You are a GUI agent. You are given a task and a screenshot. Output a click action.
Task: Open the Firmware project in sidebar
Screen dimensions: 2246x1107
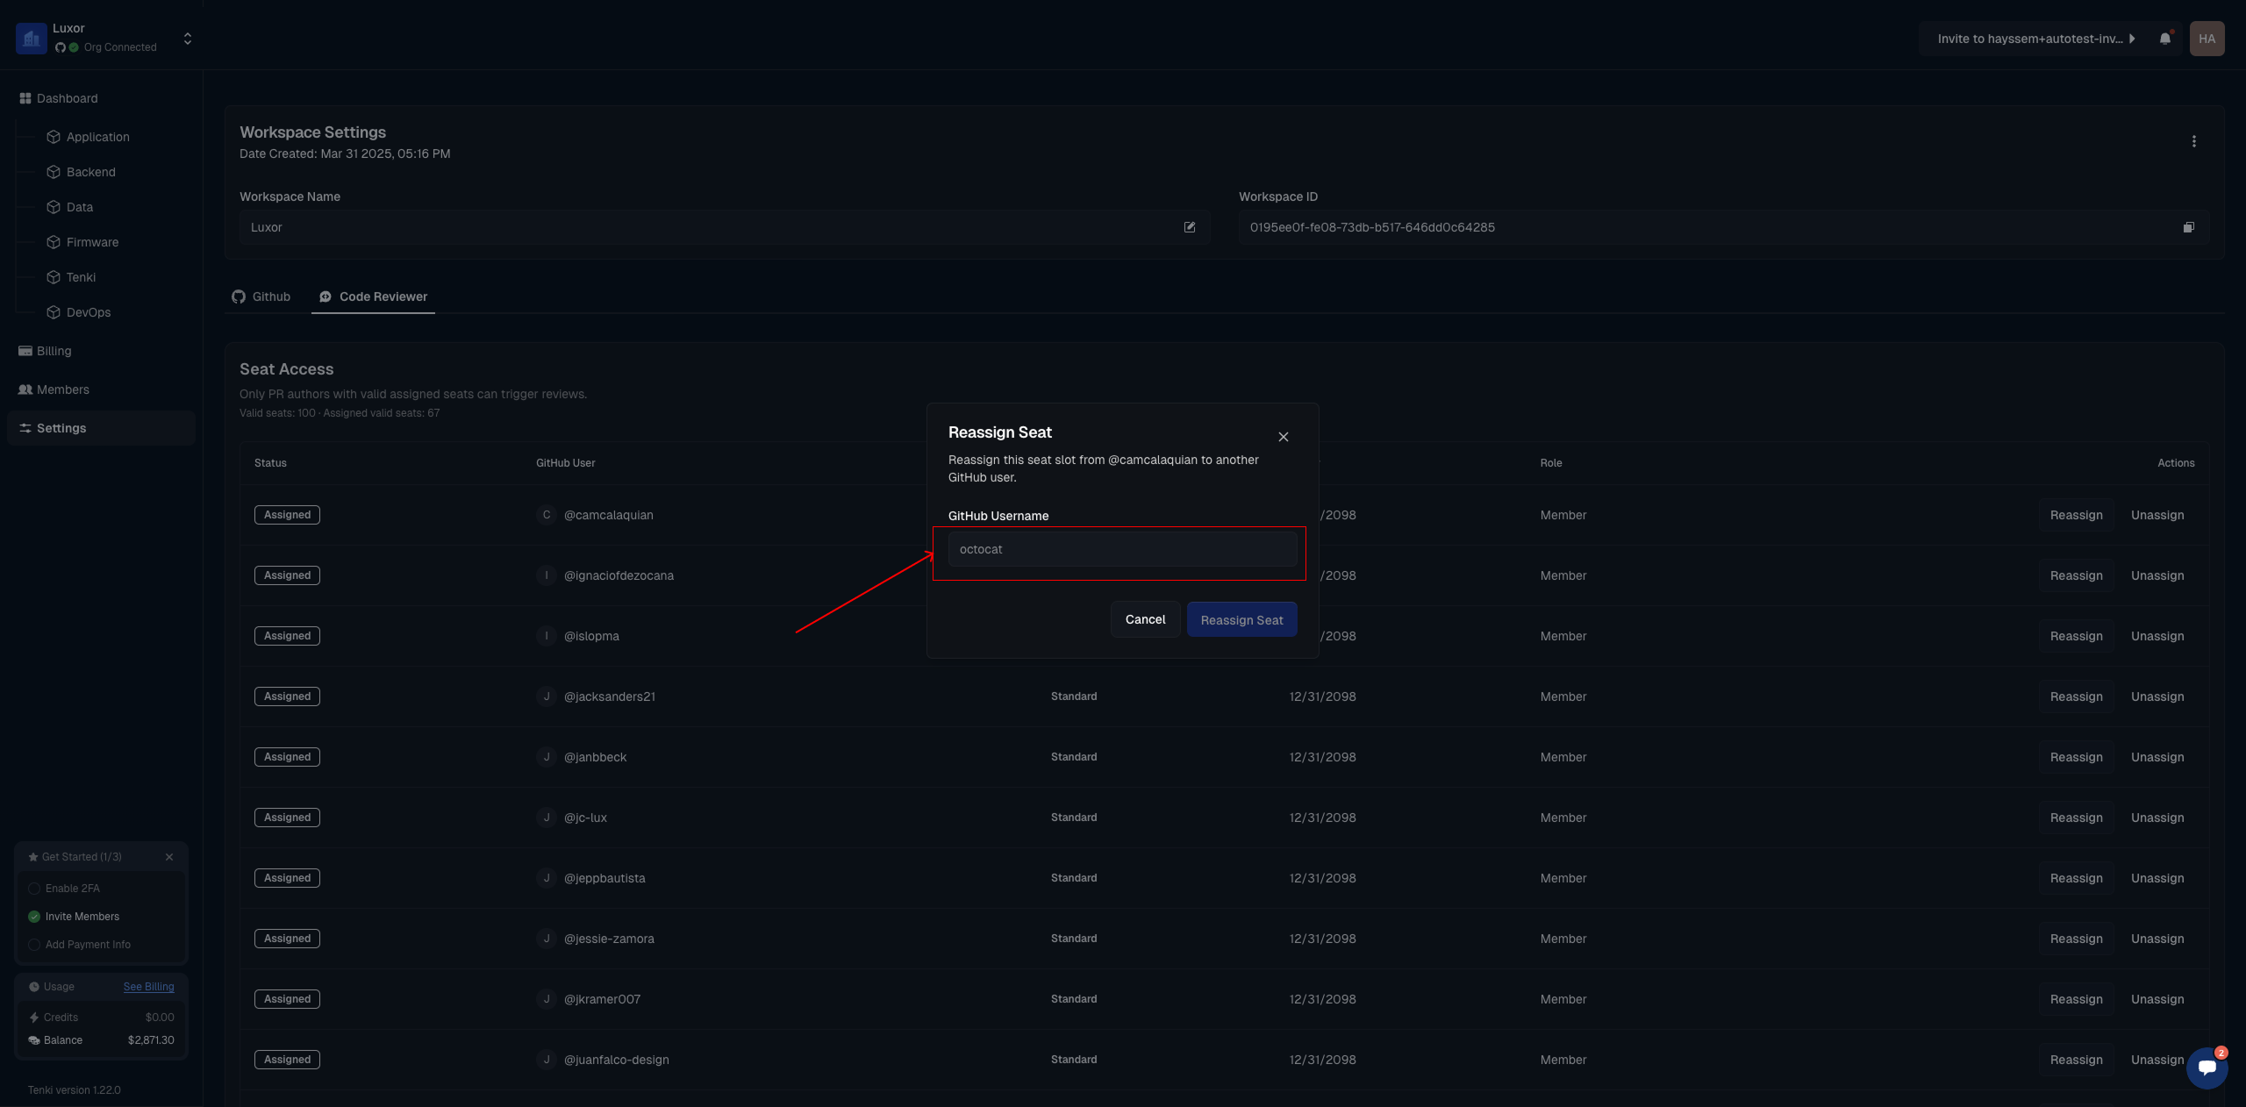point(92,242)
